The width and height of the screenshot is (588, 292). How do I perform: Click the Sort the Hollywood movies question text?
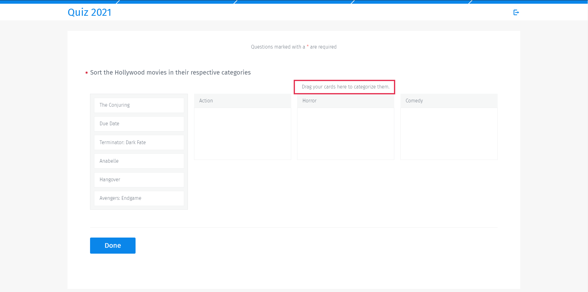170,72
